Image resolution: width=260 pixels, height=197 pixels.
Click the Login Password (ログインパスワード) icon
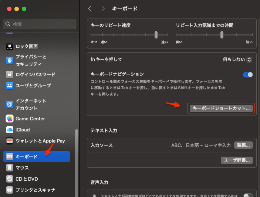(x=10, y=74)
